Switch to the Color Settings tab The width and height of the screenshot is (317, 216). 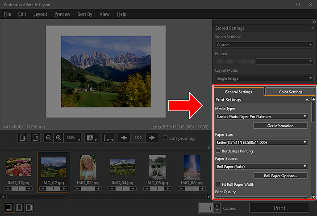pyautogui.click(x=291, y=92)
